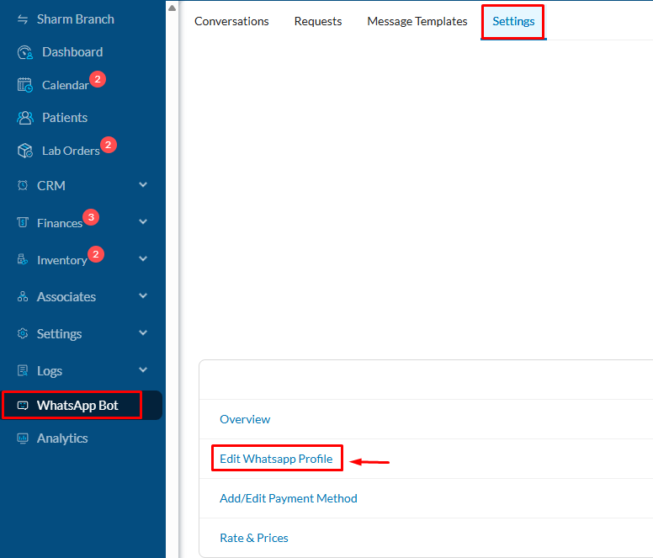Open Analytics from the sidebar
The image size is (653, 558).
[x=62, y=438]
